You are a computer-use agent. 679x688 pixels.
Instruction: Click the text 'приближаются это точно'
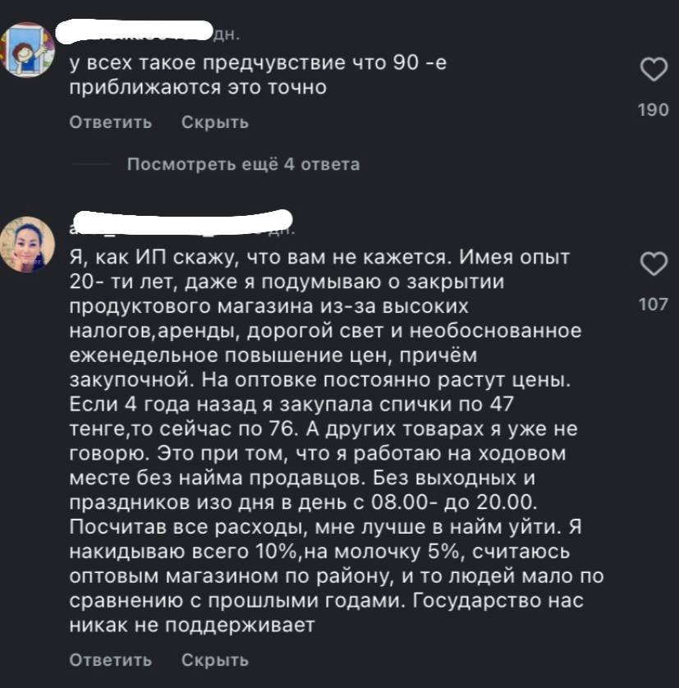point(197,89)
